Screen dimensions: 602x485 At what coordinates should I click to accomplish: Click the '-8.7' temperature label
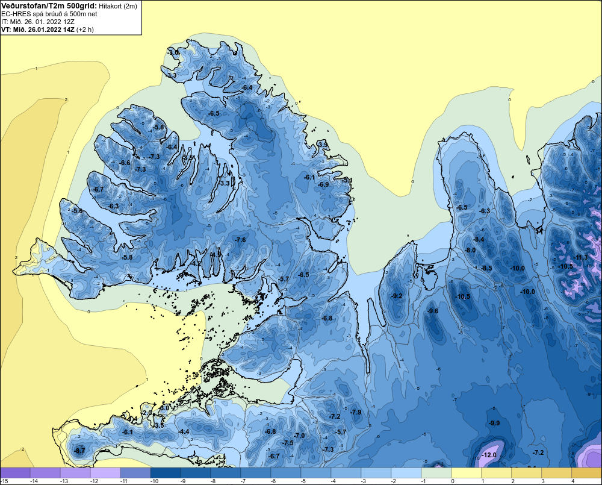(79, 451)
